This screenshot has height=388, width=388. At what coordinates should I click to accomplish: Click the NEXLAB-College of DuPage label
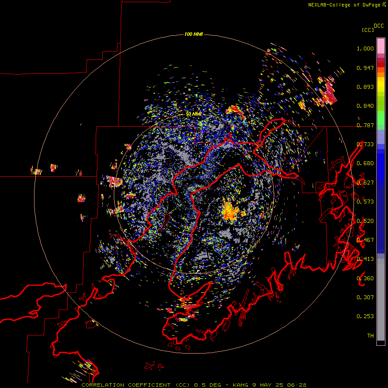(x=344, y=5)
